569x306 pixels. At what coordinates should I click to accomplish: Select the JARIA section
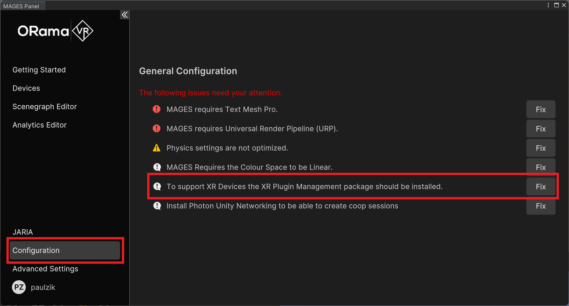click(x=23, y=232)
